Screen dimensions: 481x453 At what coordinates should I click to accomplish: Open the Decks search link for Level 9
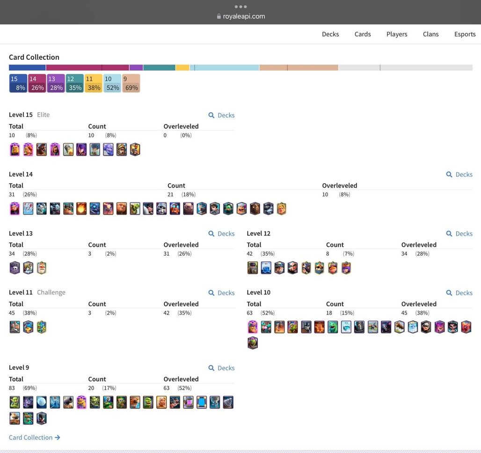[221, 368]
